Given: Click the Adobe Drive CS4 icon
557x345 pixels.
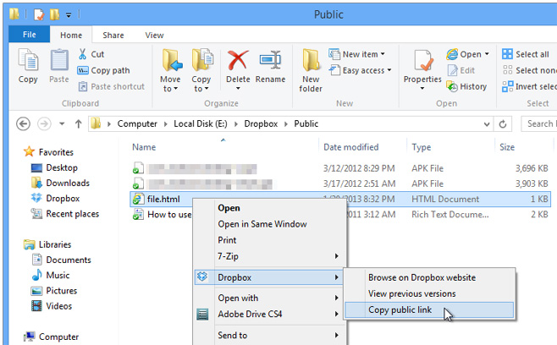Looking at the screenshot, I should point(202,314).
